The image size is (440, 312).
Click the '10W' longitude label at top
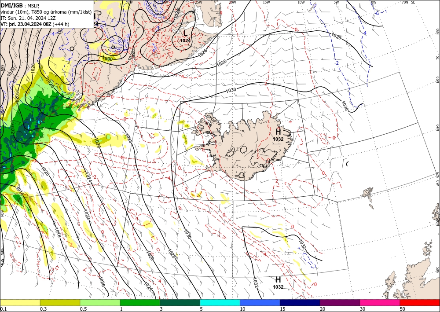[301, 2]
